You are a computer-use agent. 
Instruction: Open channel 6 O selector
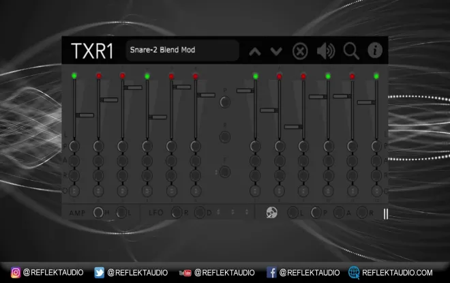(196, 190)
